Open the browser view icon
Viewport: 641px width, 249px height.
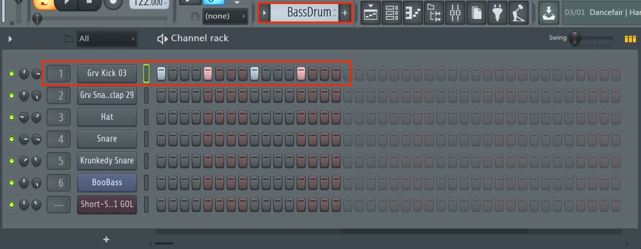click(434, 14)
